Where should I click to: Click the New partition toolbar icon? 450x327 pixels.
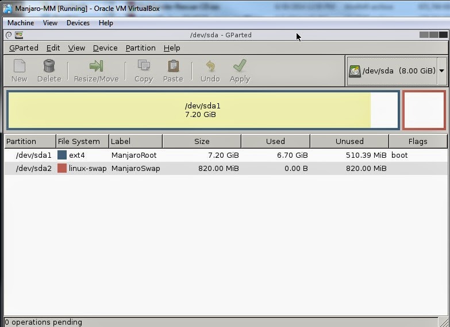(20, 66)
